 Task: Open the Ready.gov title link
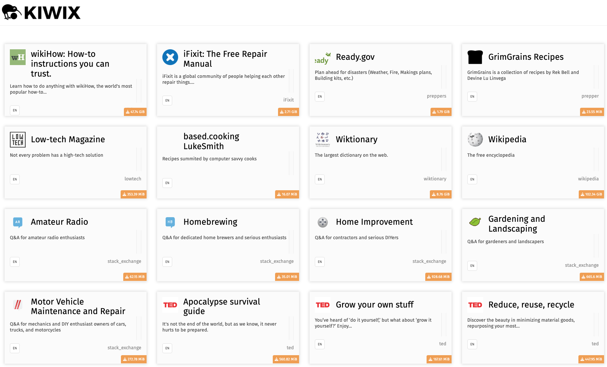coord(355,57)
